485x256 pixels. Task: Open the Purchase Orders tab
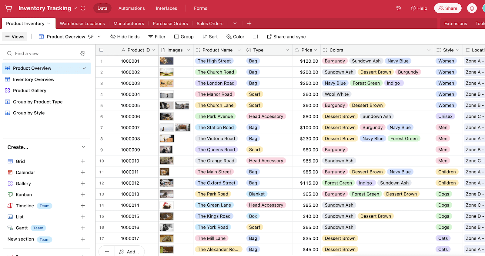pyautogui.click(x=170, y=23)
